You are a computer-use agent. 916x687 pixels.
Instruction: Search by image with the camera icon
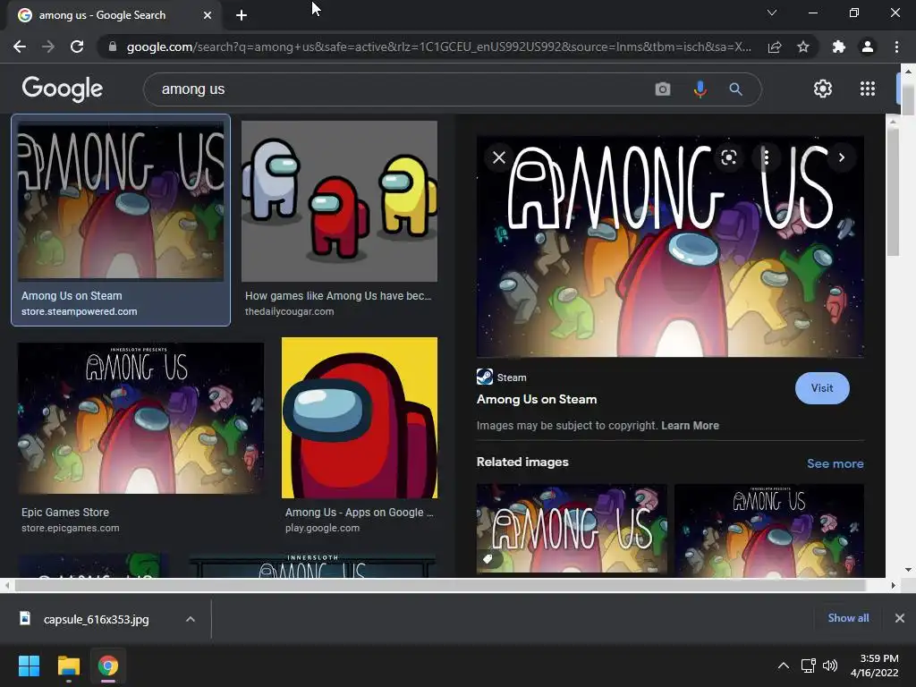[x=663, y=89]
